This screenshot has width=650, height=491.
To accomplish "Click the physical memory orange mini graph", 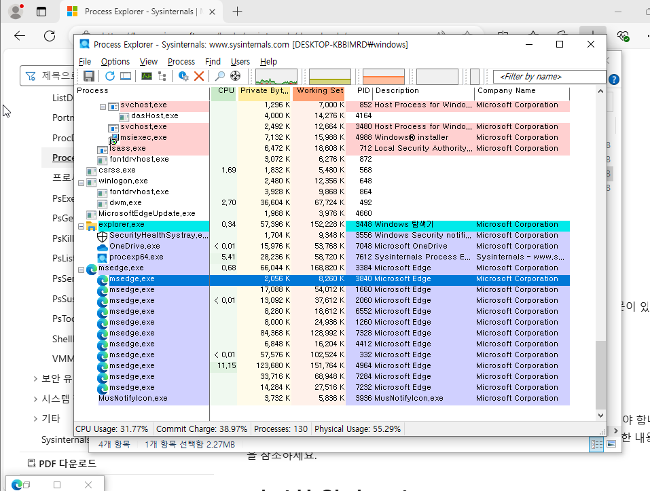I will point(384,77).
